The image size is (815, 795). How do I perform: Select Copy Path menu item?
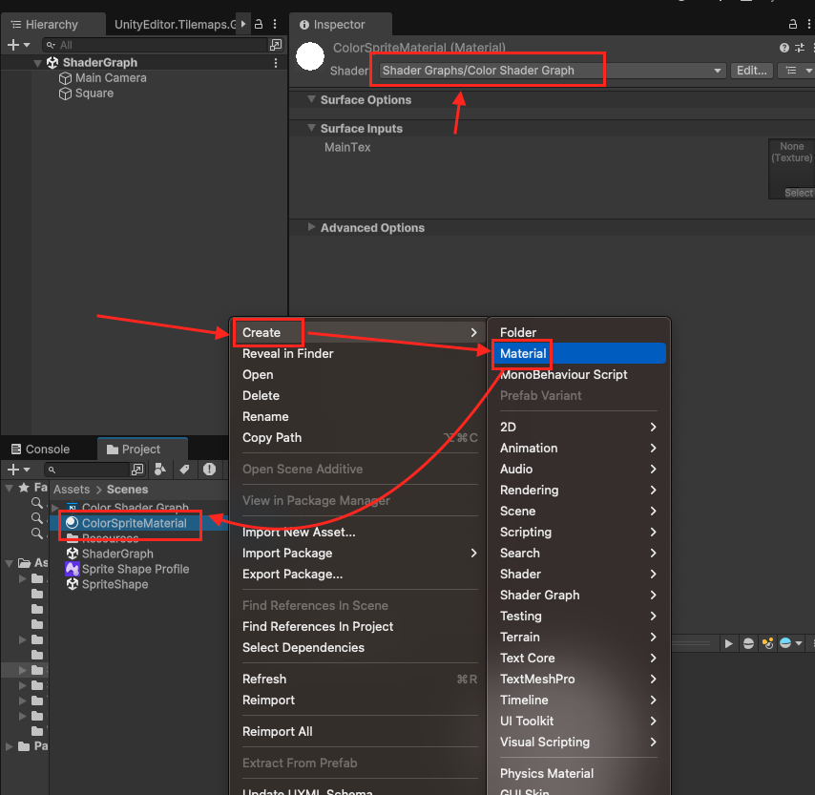tap(360, 438)
